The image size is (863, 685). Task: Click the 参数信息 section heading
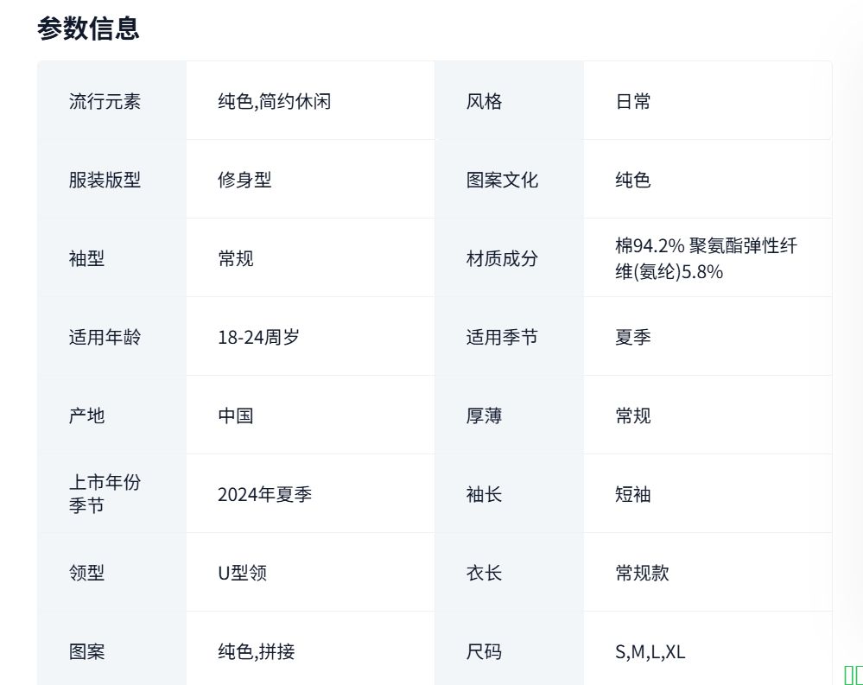(88, 29)
